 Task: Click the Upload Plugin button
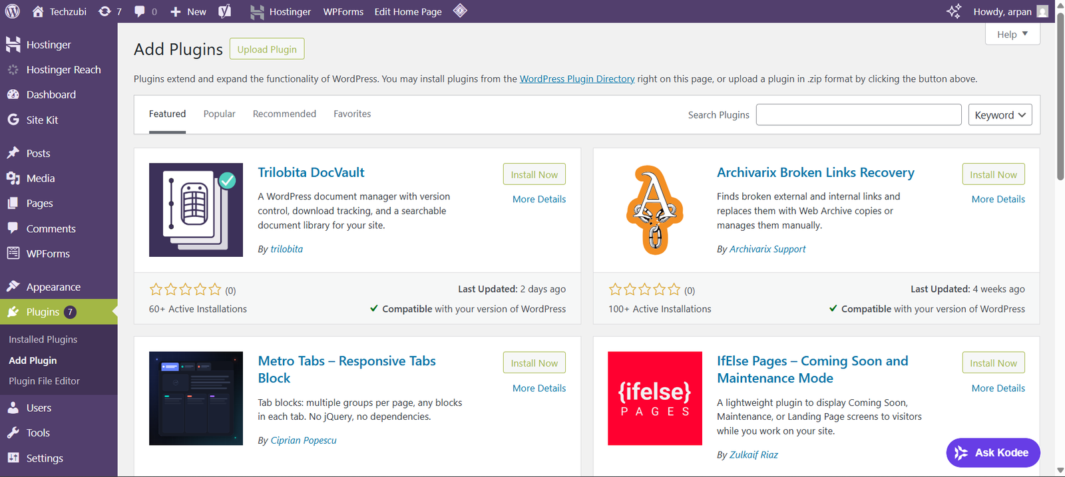[267, 49]
